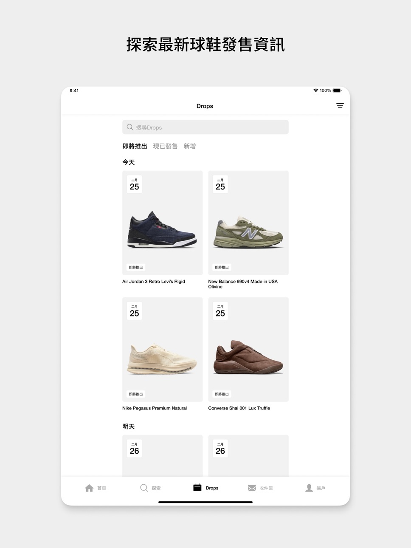
Task: Click the 明天 section heading
Action: [129, 427]
